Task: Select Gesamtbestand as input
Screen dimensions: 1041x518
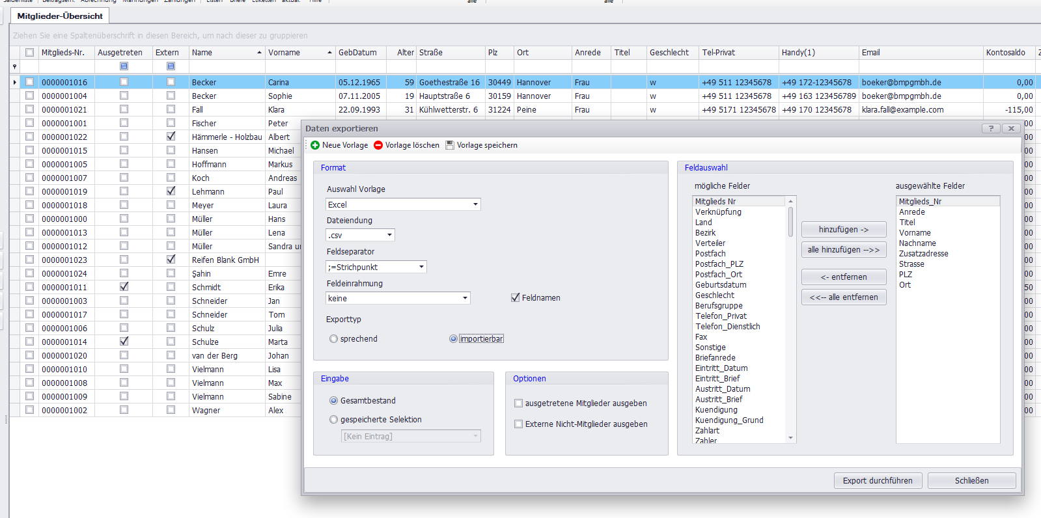Action: tap(333, 400)
